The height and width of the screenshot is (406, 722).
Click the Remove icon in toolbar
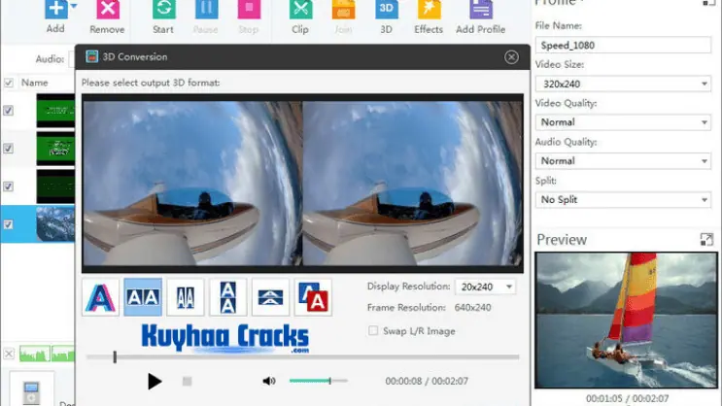(107, 12)
